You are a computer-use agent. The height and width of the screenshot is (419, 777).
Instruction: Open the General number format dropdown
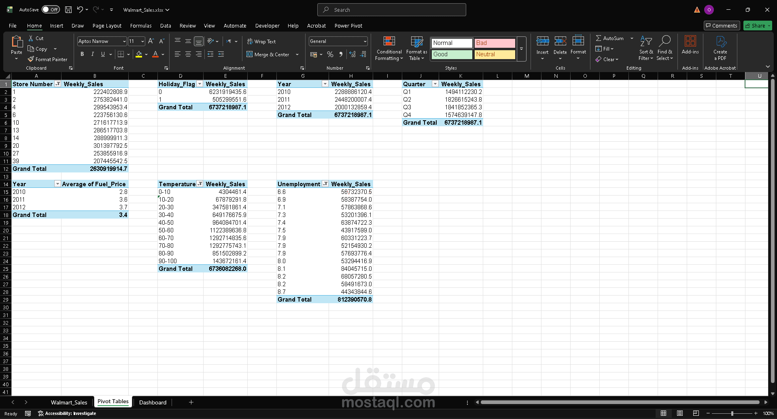365,41
